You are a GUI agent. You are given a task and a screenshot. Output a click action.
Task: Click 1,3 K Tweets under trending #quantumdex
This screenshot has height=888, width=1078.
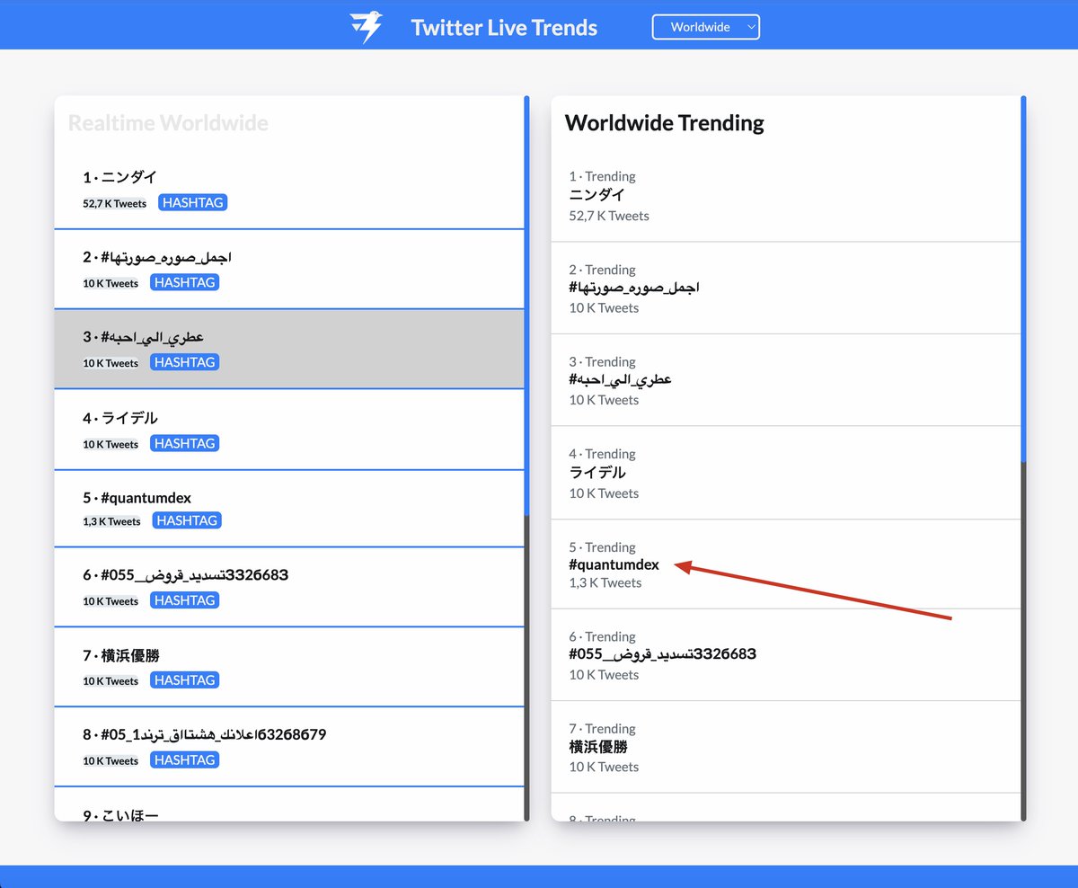pos(605,582)
